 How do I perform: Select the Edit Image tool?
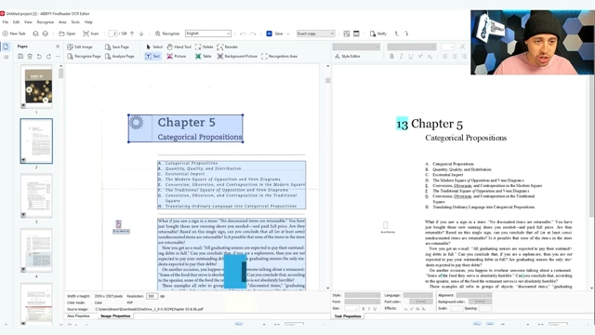(x=80, y=47)
